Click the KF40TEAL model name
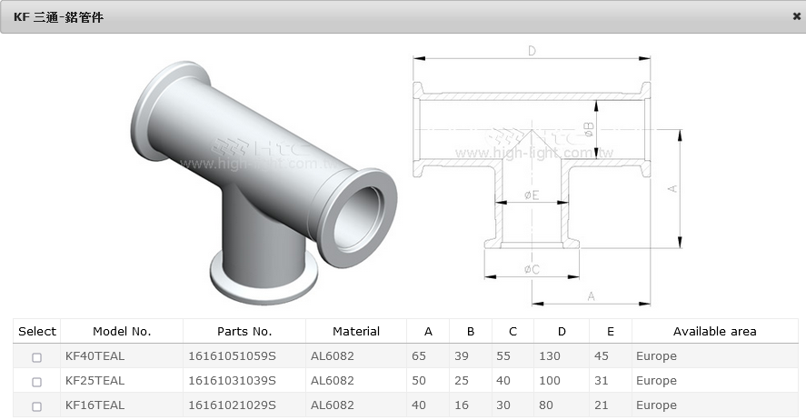This screenshot has height=420, width=806. [x=95, y=356]
